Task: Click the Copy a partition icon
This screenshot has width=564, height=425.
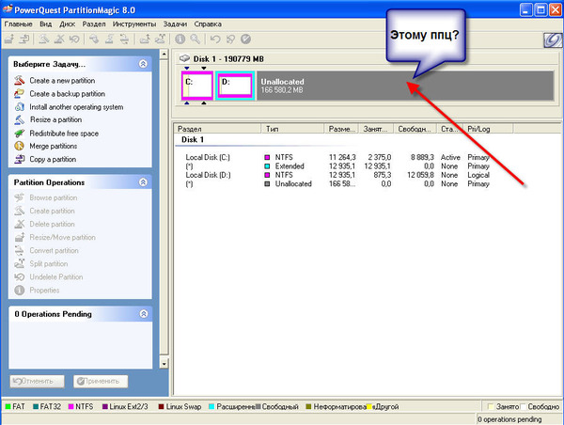Action: click(20, 160)
